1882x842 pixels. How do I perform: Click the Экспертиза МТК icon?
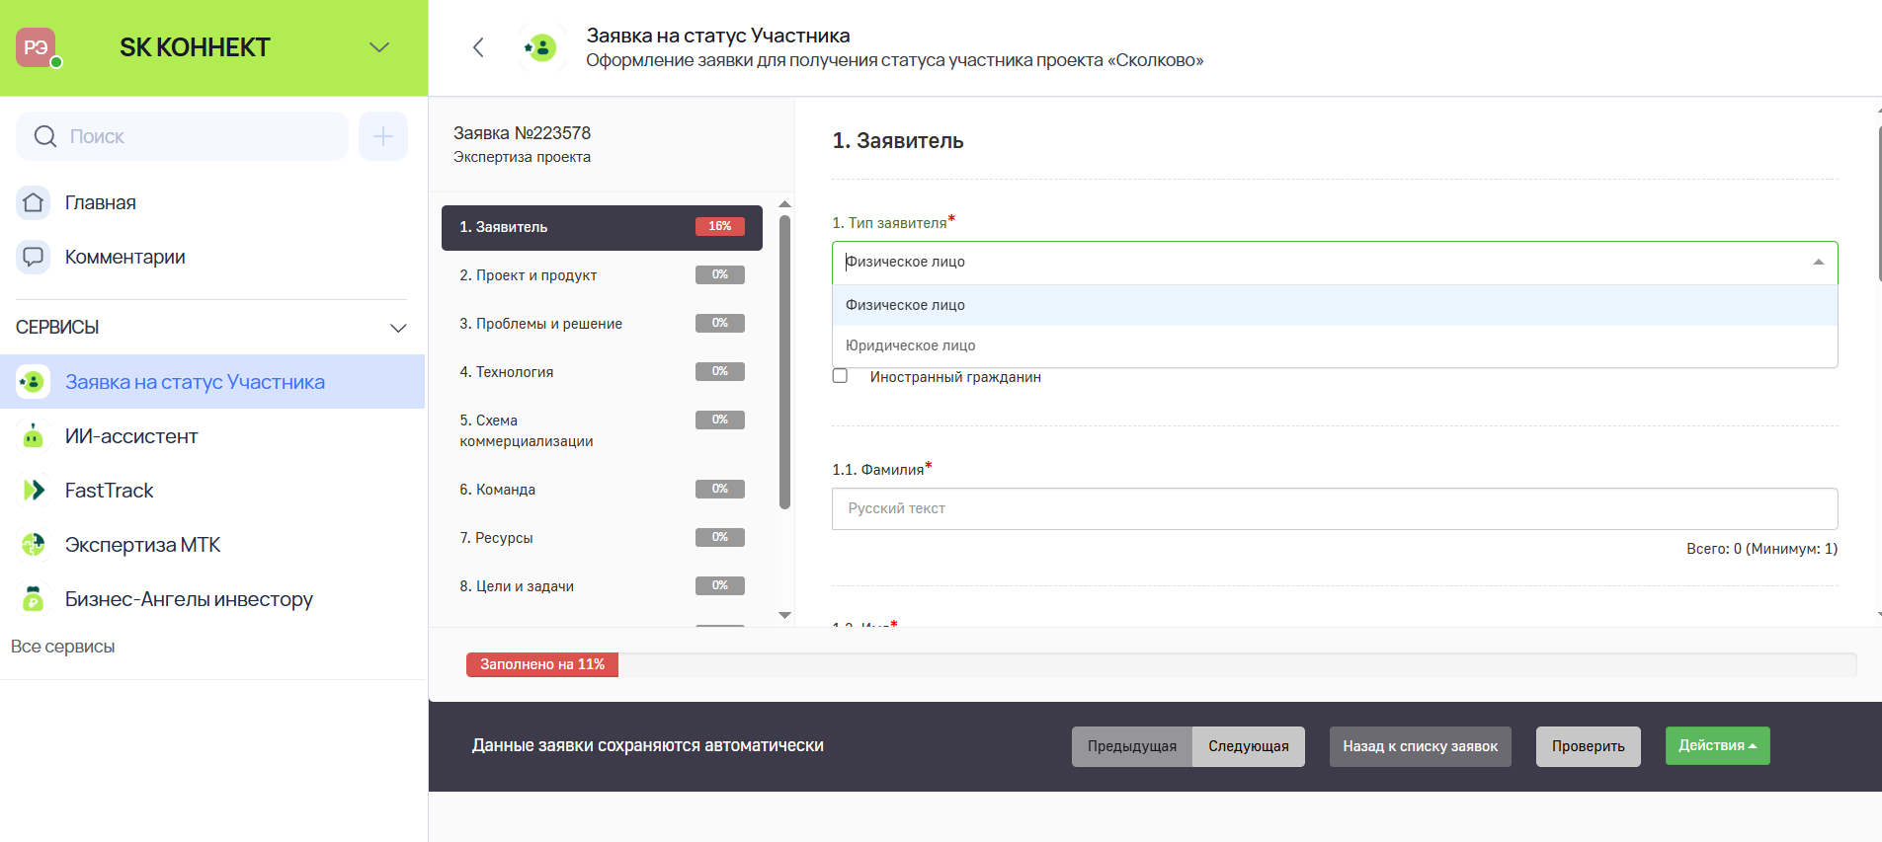click(x=33, y=545)
